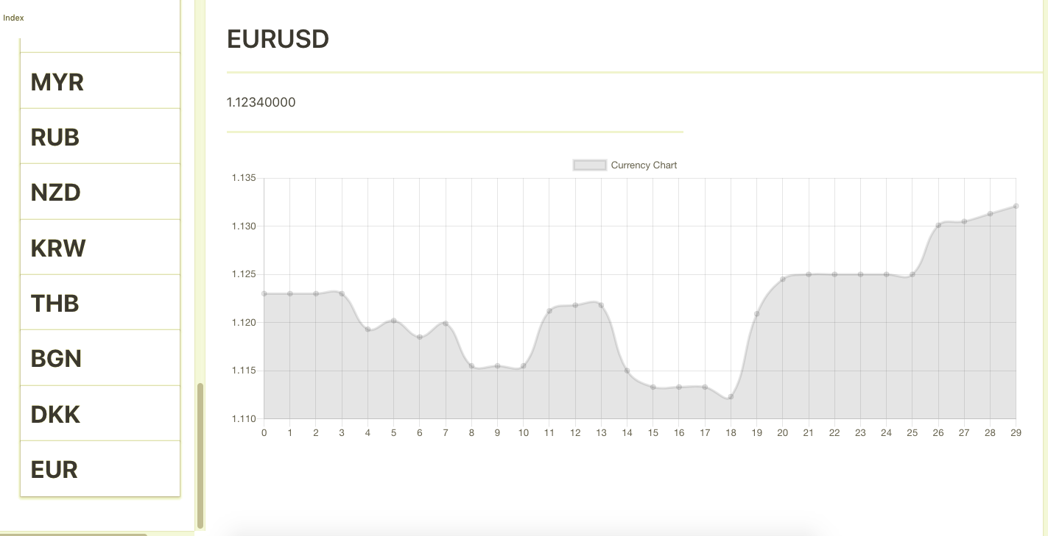Click the gray Currency Chart legend swatch
Screen dimensions: 1048x536
(x=590, y=165)
